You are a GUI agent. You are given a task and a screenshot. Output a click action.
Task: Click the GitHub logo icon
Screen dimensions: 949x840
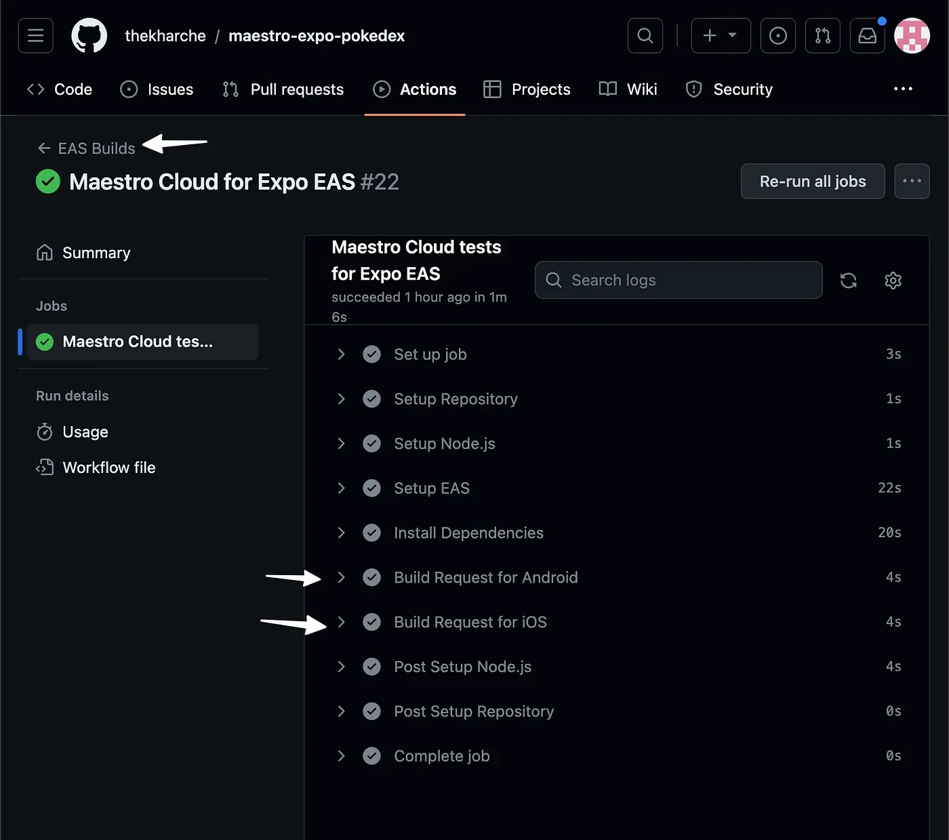coord(89,36)
